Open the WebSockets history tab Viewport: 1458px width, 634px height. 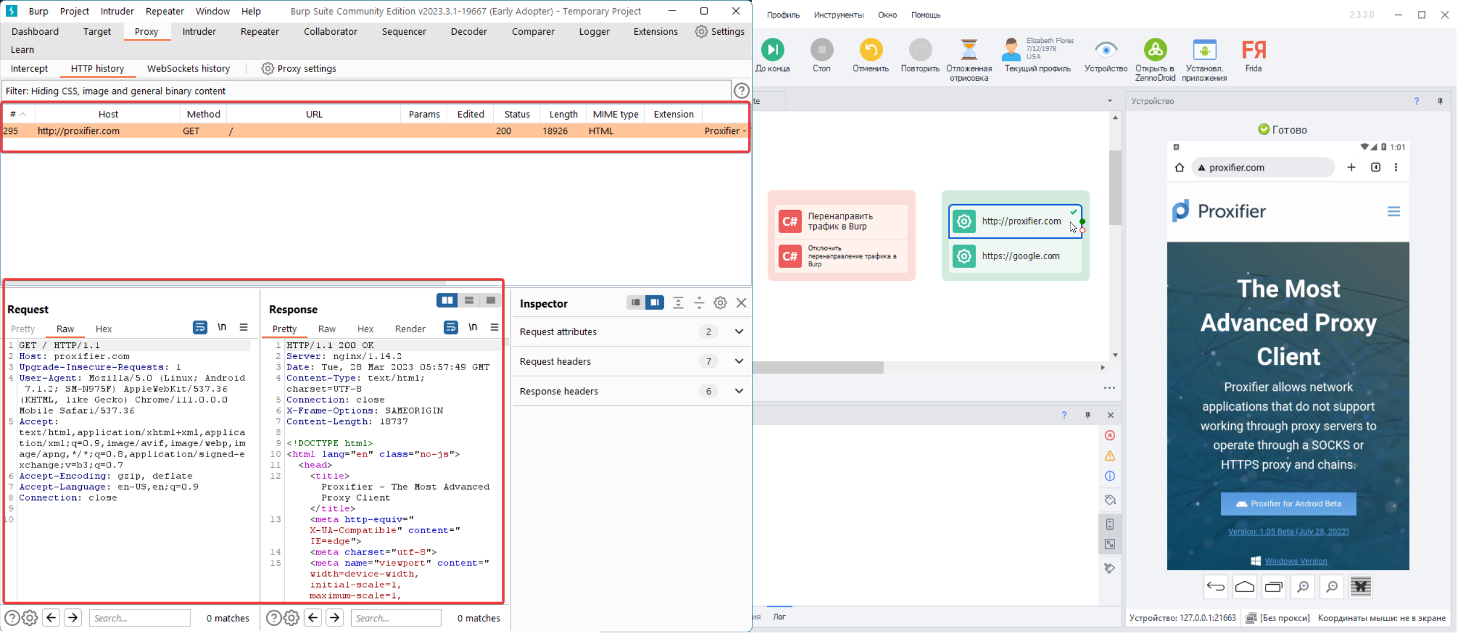click(x=188, y=68)
